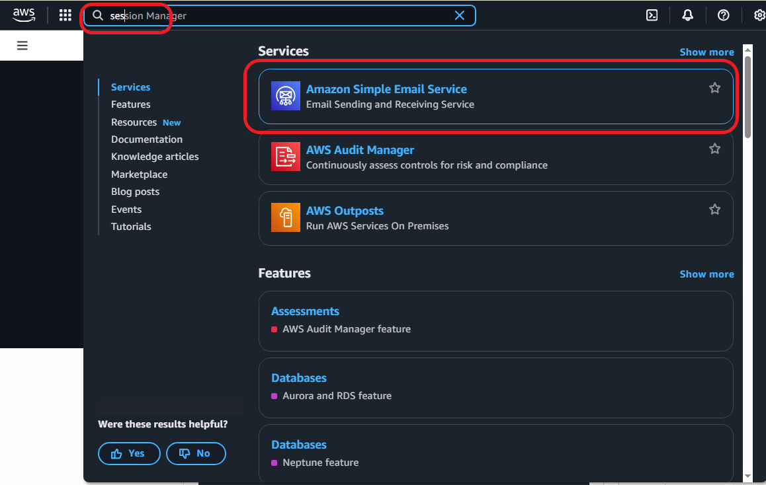
Task: Open the notifications bell
Action: click(x=687, y=15)
